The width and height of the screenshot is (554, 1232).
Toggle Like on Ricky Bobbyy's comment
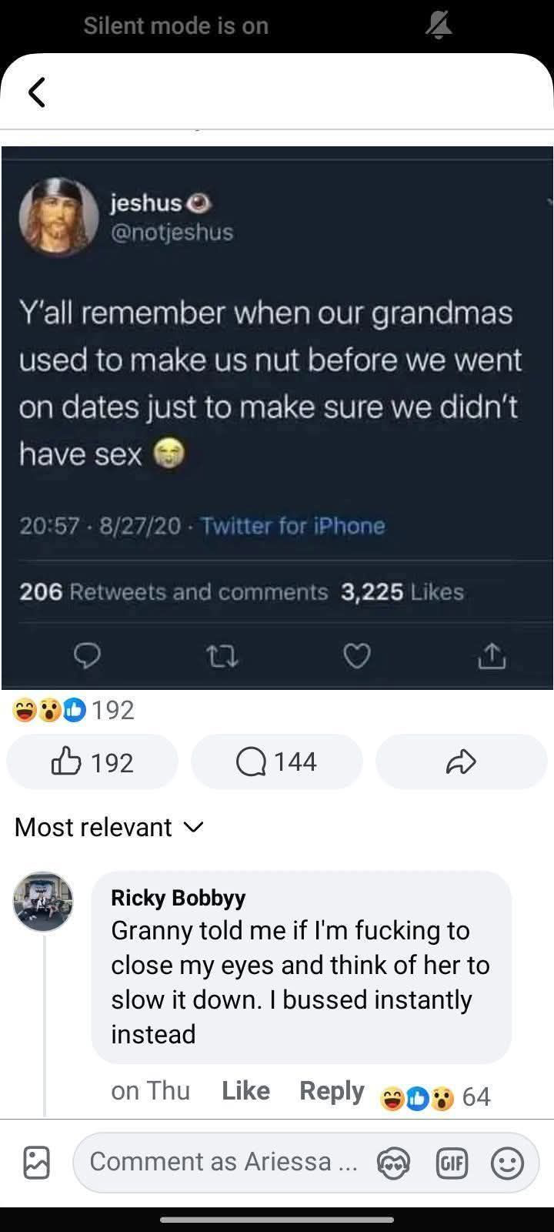[245, 1090]
